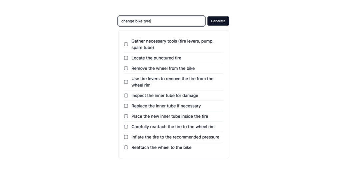The width and height of the screenshot is (341, 173).
Task: Check the 'Use tire levers' step box
Action: click(x=126, y=82)
